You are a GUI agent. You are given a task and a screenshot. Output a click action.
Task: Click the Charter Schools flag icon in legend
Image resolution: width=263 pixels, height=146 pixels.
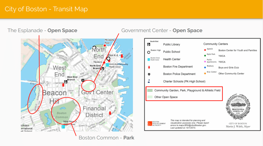tap(149, 81)
